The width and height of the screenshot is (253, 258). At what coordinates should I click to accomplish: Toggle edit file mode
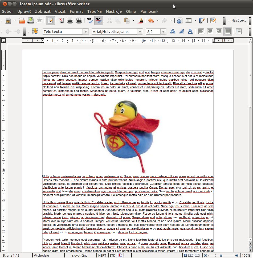[50, 21]
